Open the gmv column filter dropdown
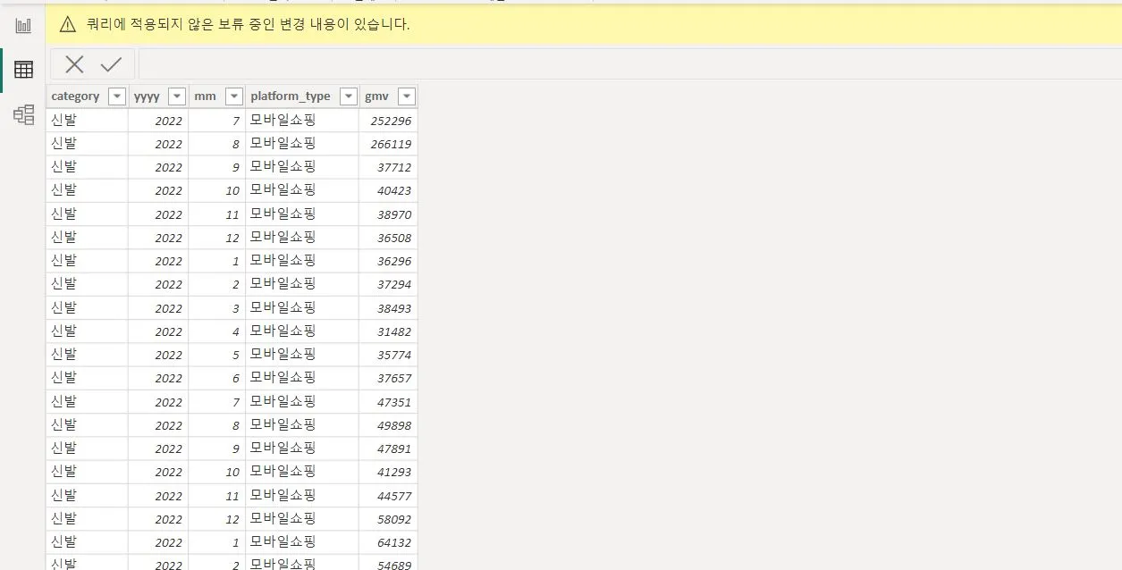Screen dimensions: 1122x570 point(406,96)
